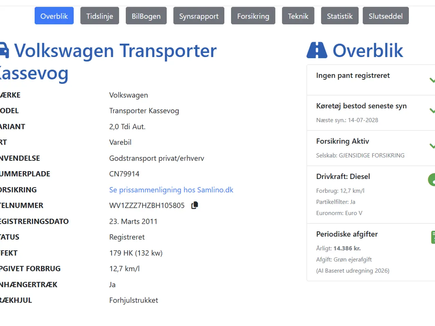Show the Statistik tab
435x326 pixels.
click(x=340, y=16)
